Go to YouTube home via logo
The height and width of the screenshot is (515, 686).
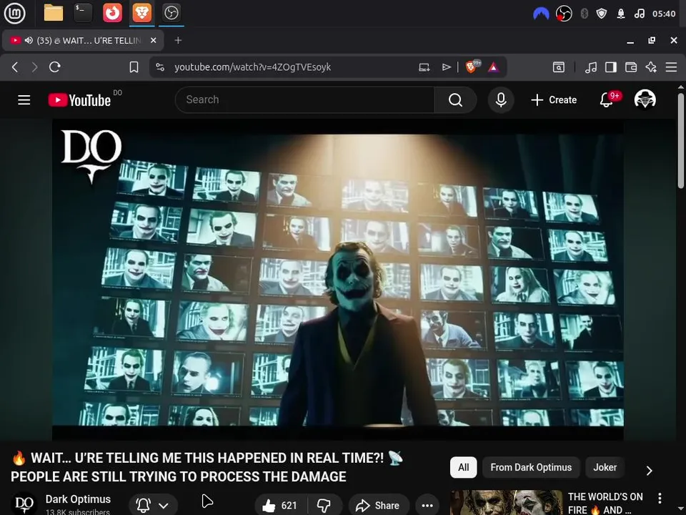[x=79, y=100]
